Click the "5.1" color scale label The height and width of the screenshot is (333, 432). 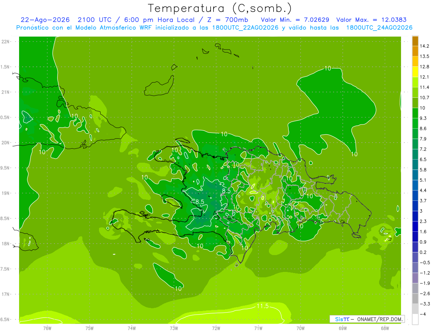tap(424, 180)
